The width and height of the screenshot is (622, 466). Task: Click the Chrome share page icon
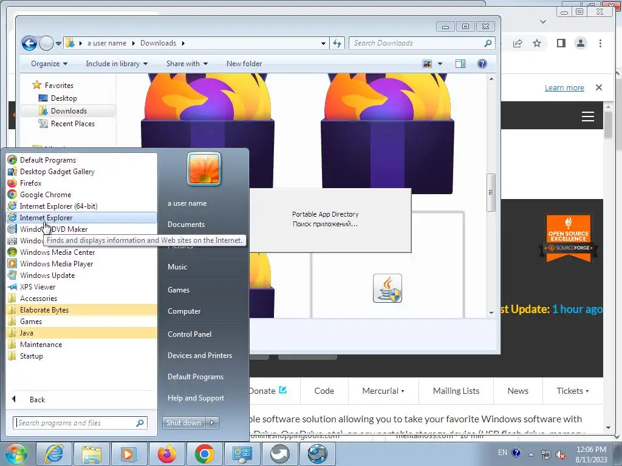pyautogui.click(x=518, y=43)
